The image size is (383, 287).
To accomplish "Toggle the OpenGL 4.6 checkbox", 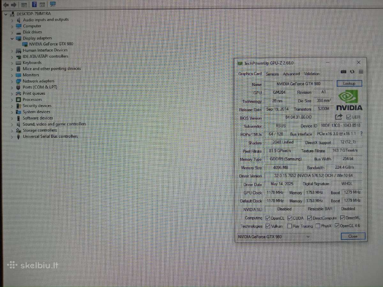I will click(x=337, y=226).
